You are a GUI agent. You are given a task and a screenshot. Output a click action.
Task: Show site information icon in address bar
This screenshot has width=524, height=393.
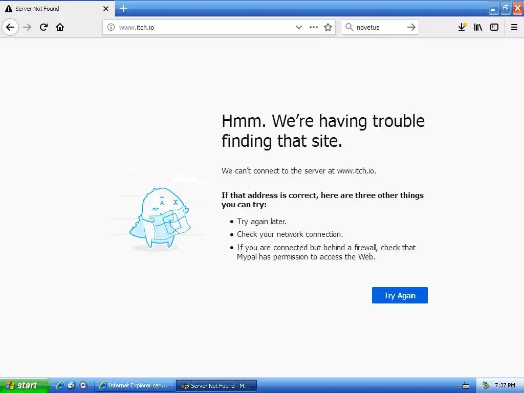(x=111, y=27)
